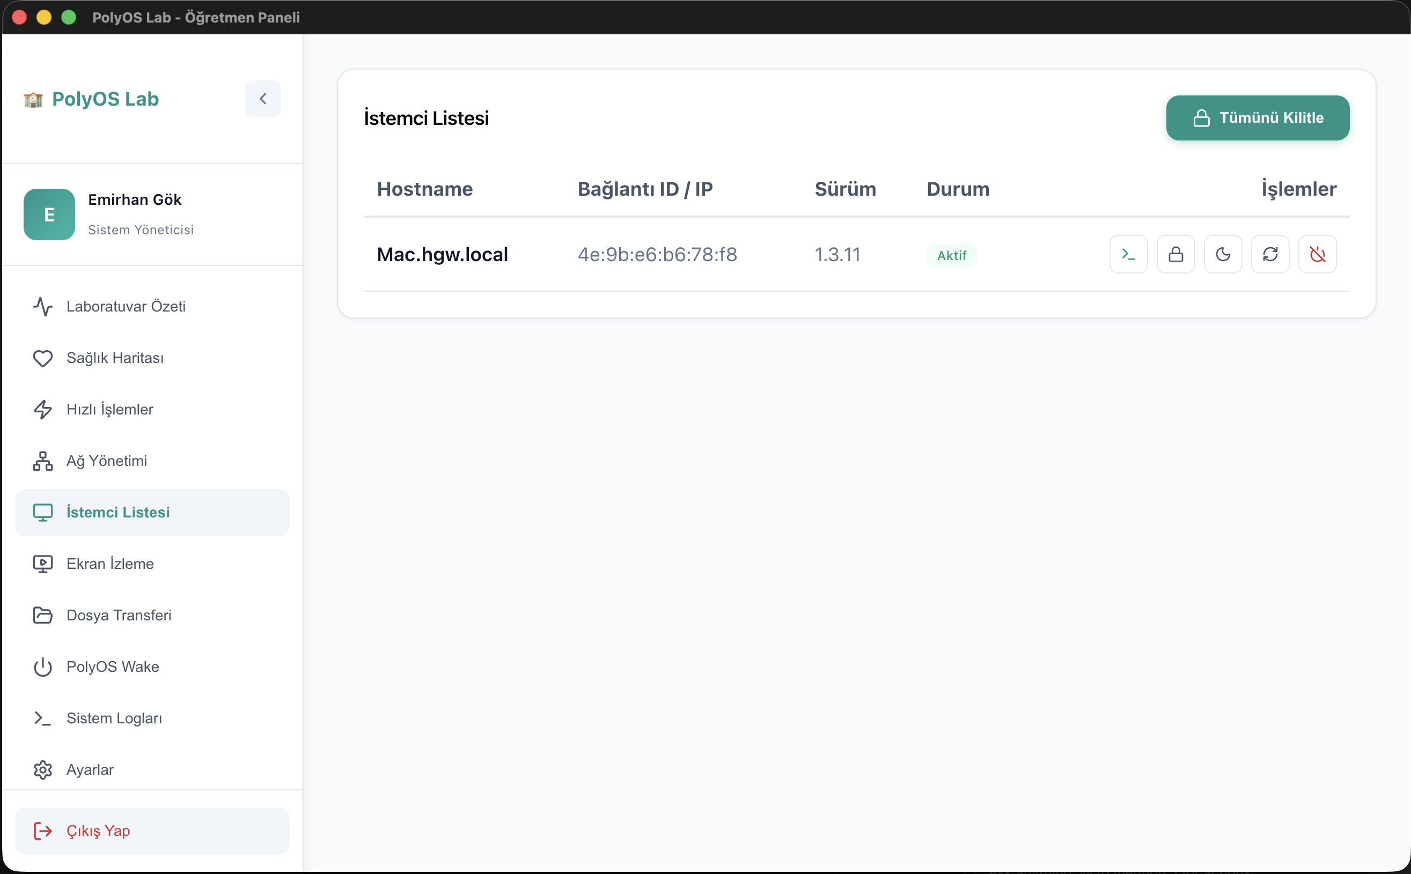Click the folder icon beside Dosya Transferi
This screenshot has width=1411, height=874.
coord(43,615)
